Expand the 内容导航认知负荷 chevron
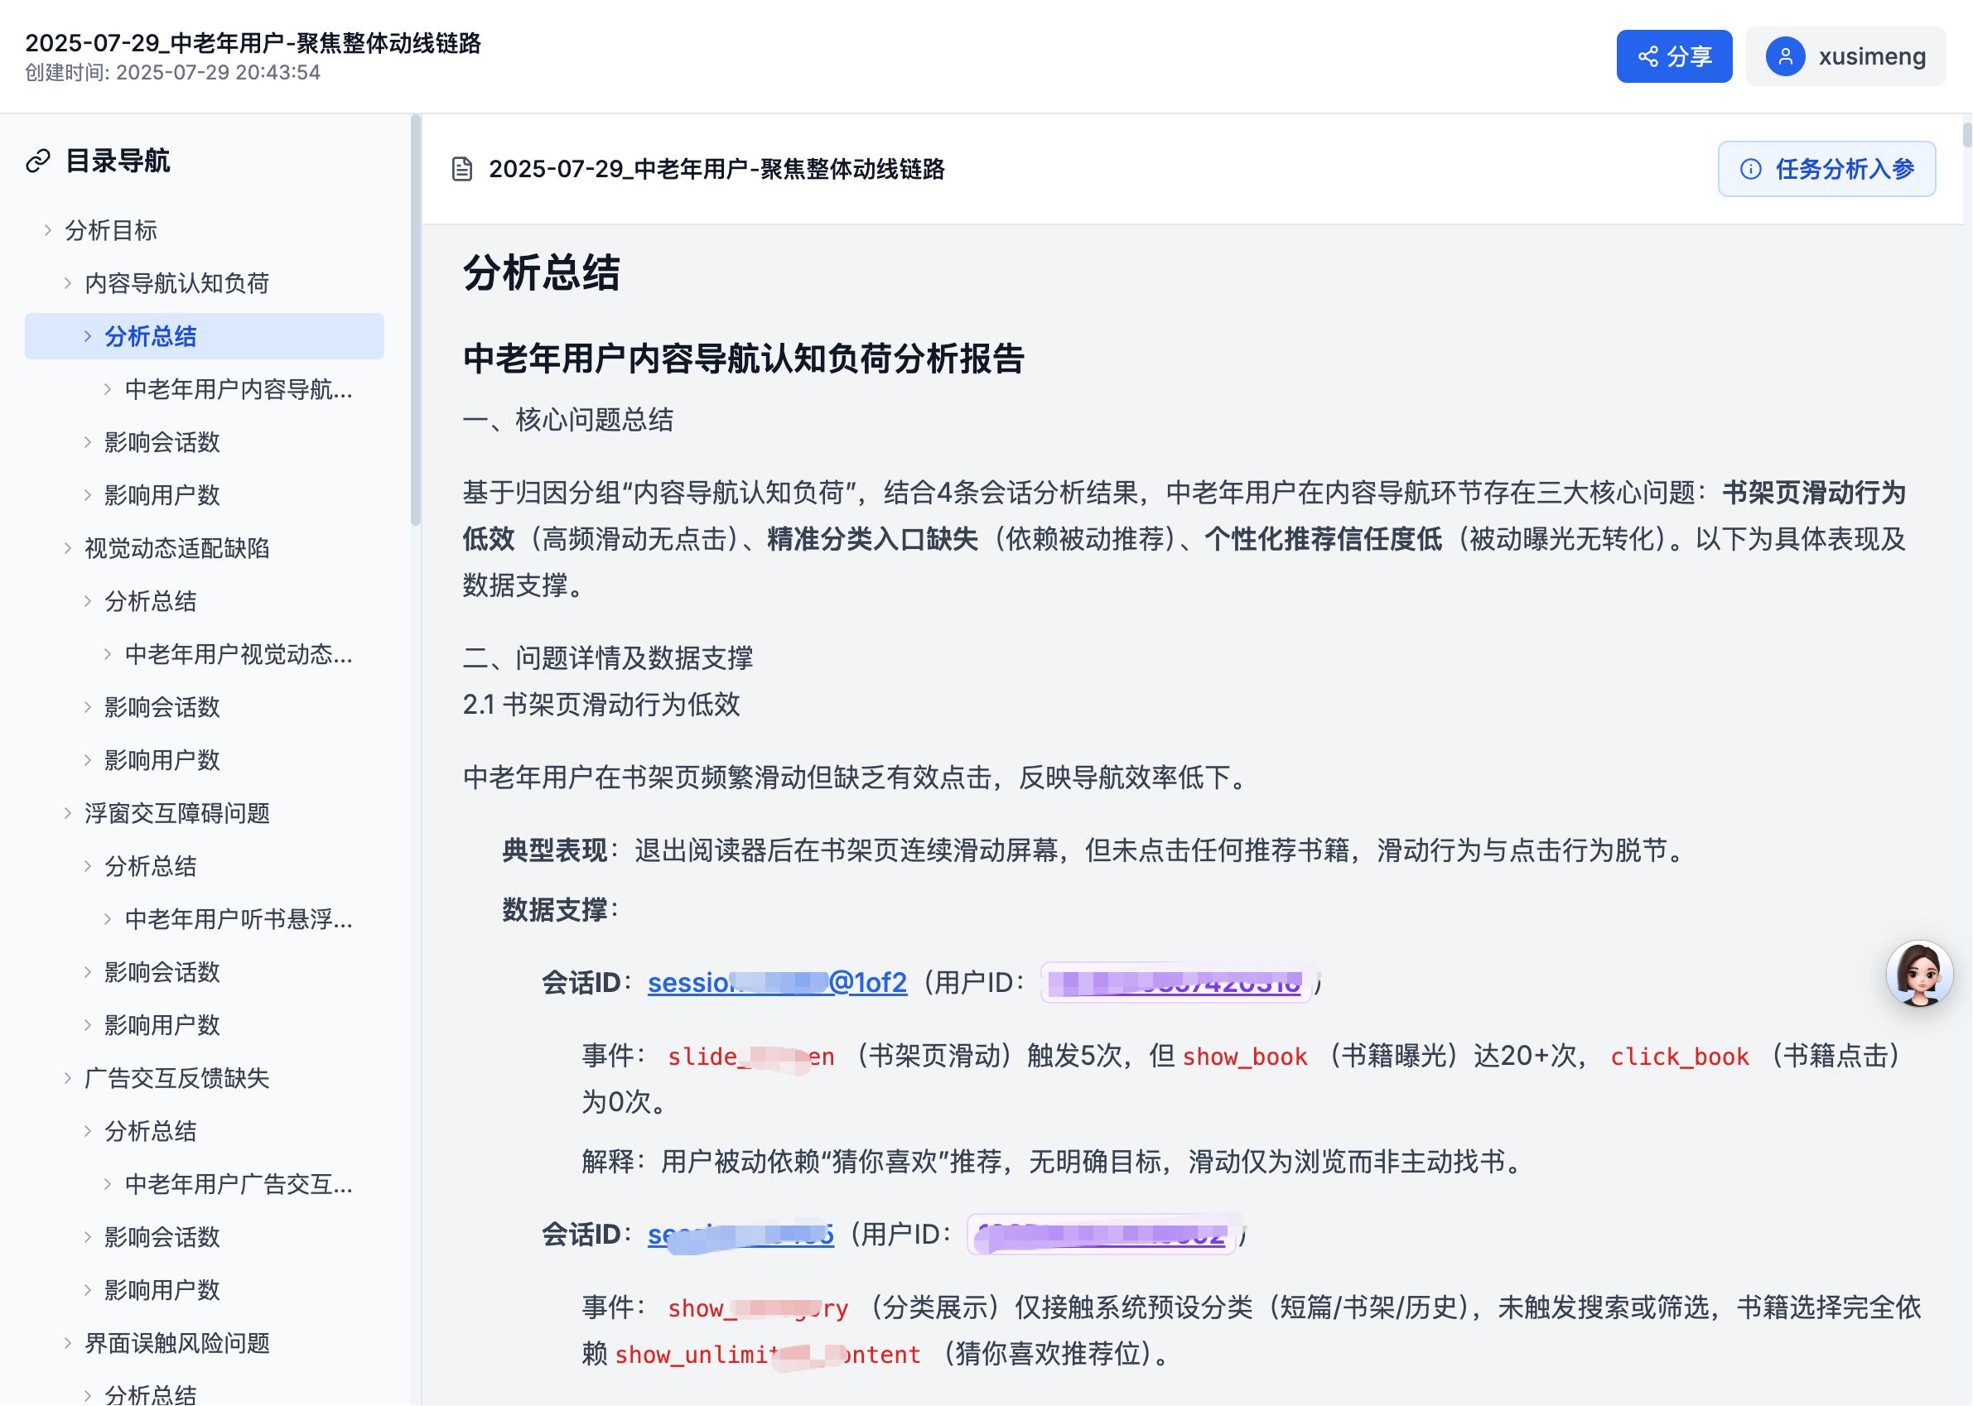1973x1406 pixels. [x=68, y=283]
